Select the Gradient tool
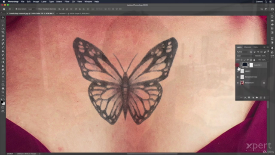 click(3, 62)
